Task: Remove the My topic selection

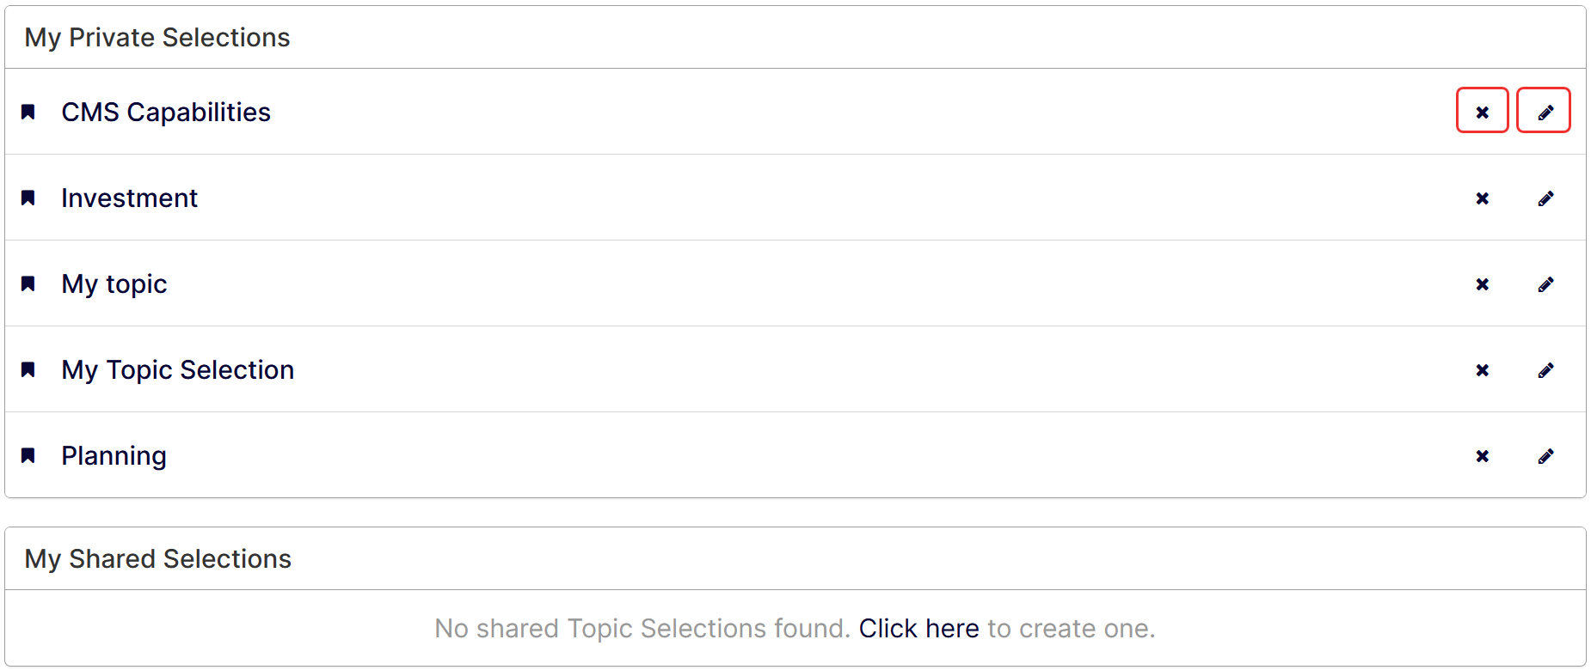Action: pos(1482,284)
